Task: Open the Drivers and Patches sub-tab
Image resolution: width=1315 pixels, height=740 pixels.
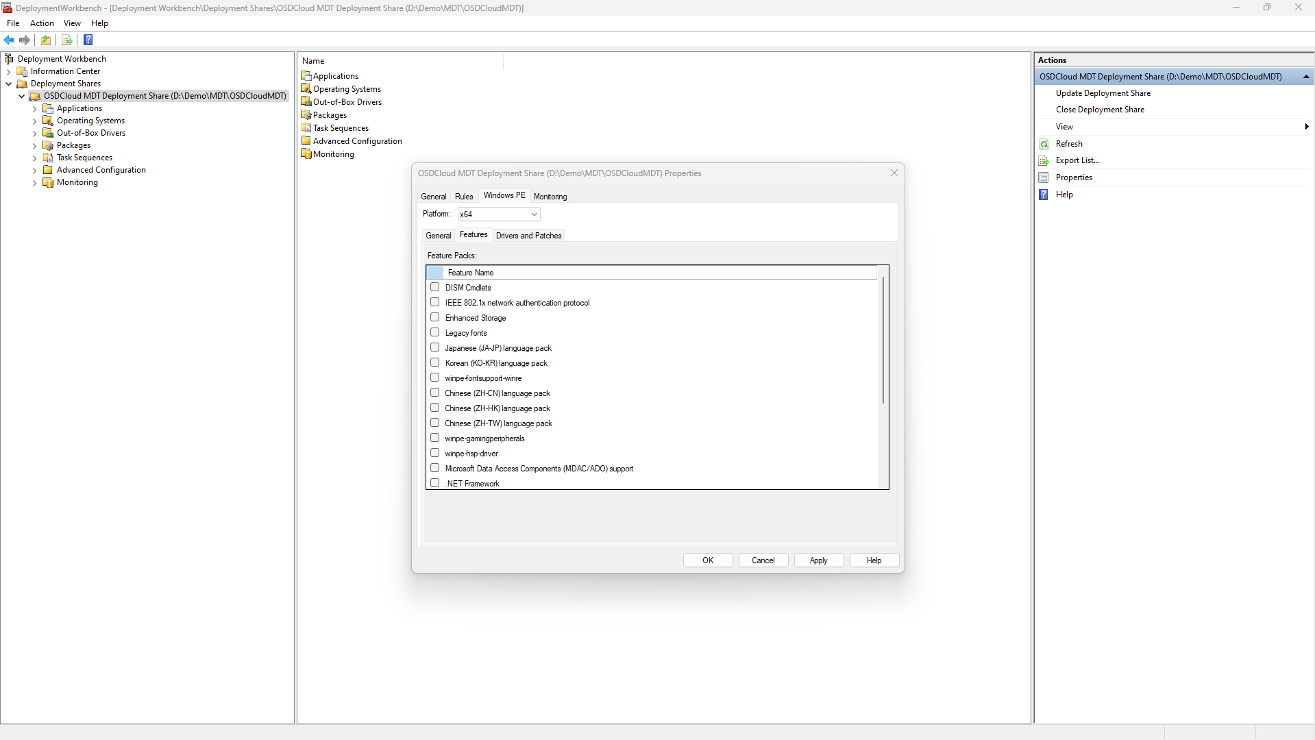Action: click(528, 236)
